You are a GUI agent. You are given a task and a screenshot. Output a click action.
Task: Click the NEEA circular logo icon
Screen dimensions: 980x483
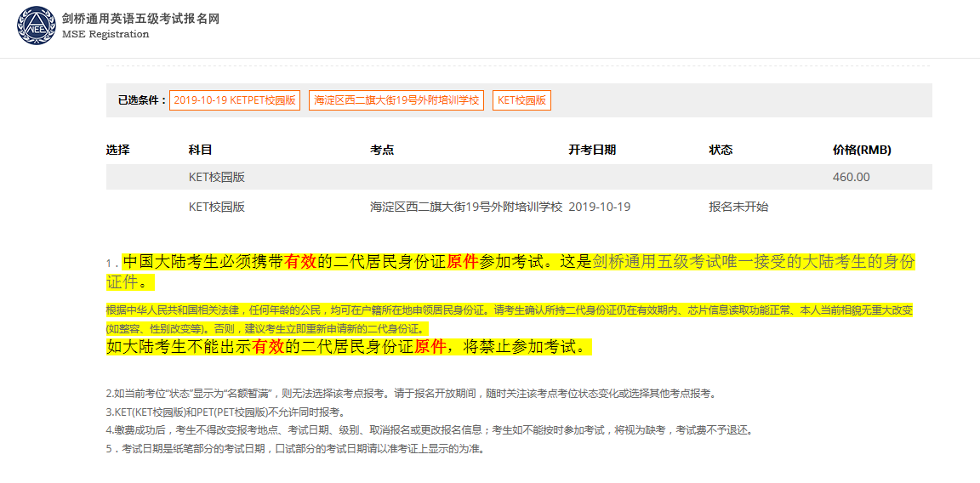(x=37, y=26)
